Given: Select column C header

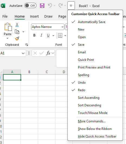Looking at the screenshot, I should pyautogui.click(x=47, y=72).
